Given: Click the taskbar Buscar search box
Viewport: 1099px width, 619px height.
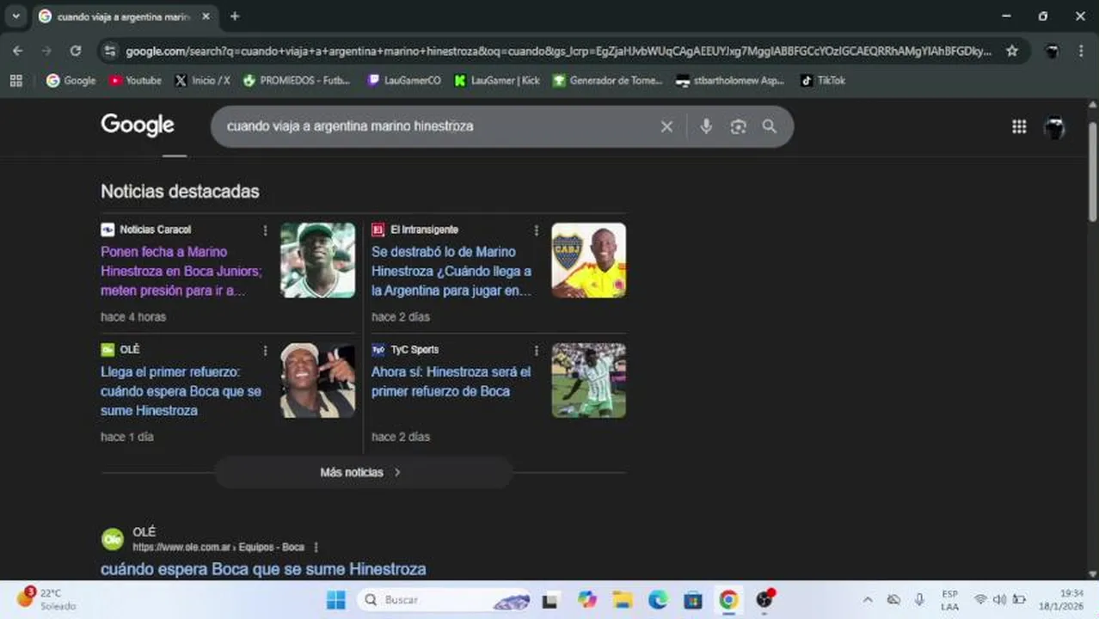Looking at the screenshot, I should pos(445,599).
